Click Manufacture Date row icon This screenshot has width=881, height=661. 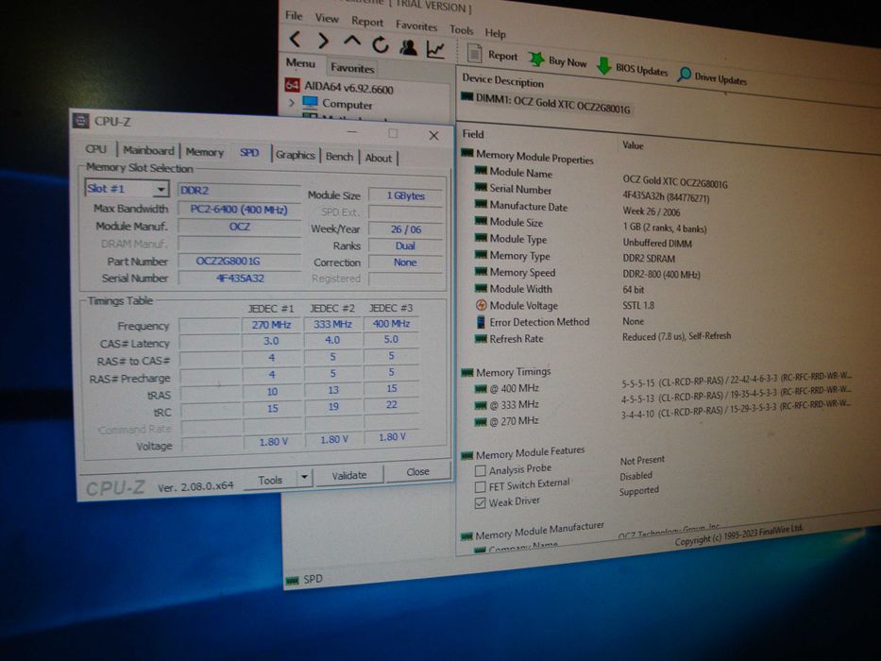(x=481, y=204)
